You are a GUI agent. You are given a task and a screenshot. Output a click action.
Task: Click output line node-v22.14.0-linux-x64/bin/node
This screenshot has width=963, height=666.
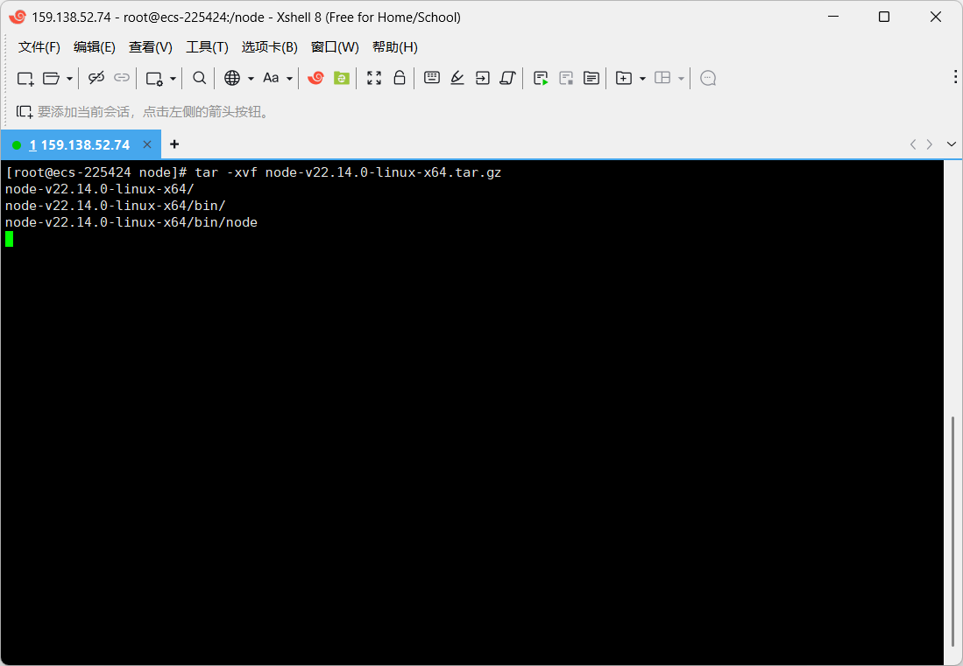coord(131,222)
